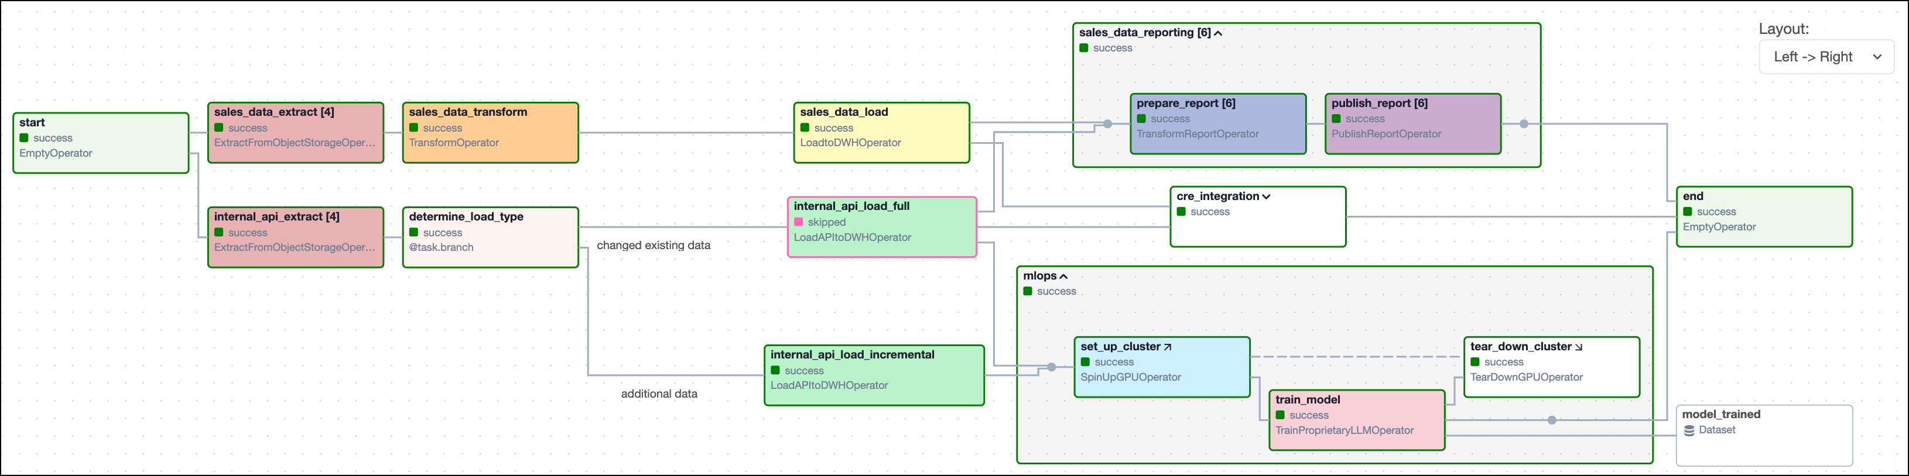Click the green status square on publish_report
The width and height of the screenshot is (1909, 476).
(x=1336, y=119)
